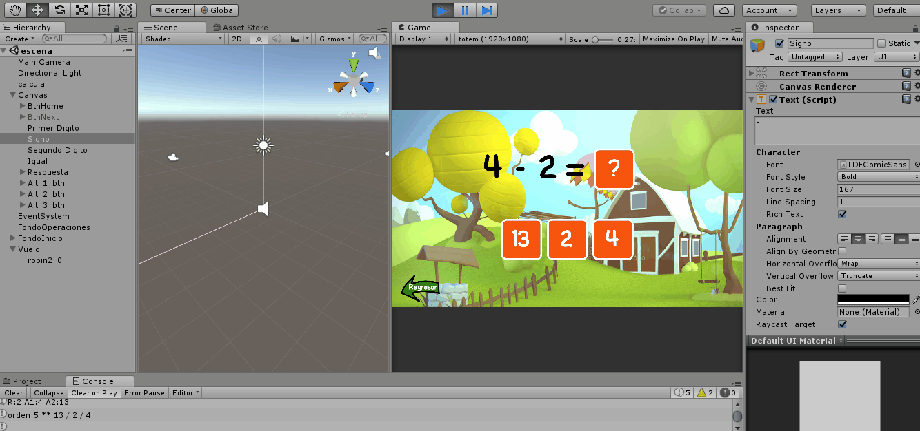Viewport: 920px width, 431px height.
Task: Select the Scale tool
Action: [x=81, y=10]
